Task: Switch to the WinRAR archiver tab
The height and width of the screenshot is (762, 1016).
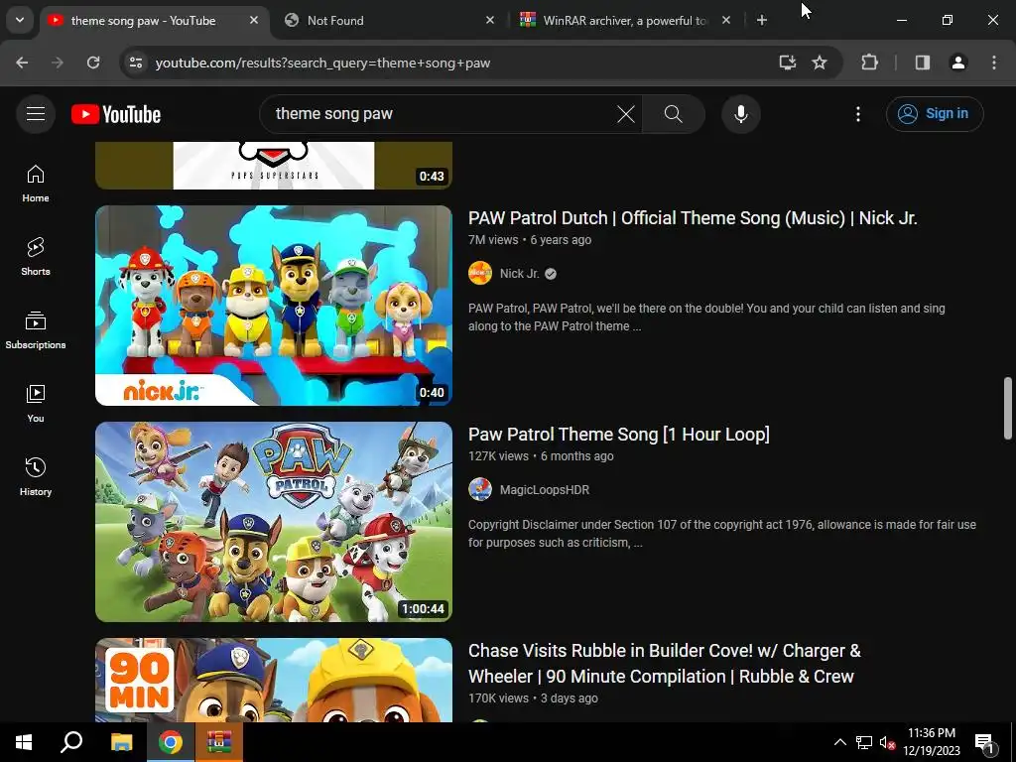Action: [x=615, y=20]
